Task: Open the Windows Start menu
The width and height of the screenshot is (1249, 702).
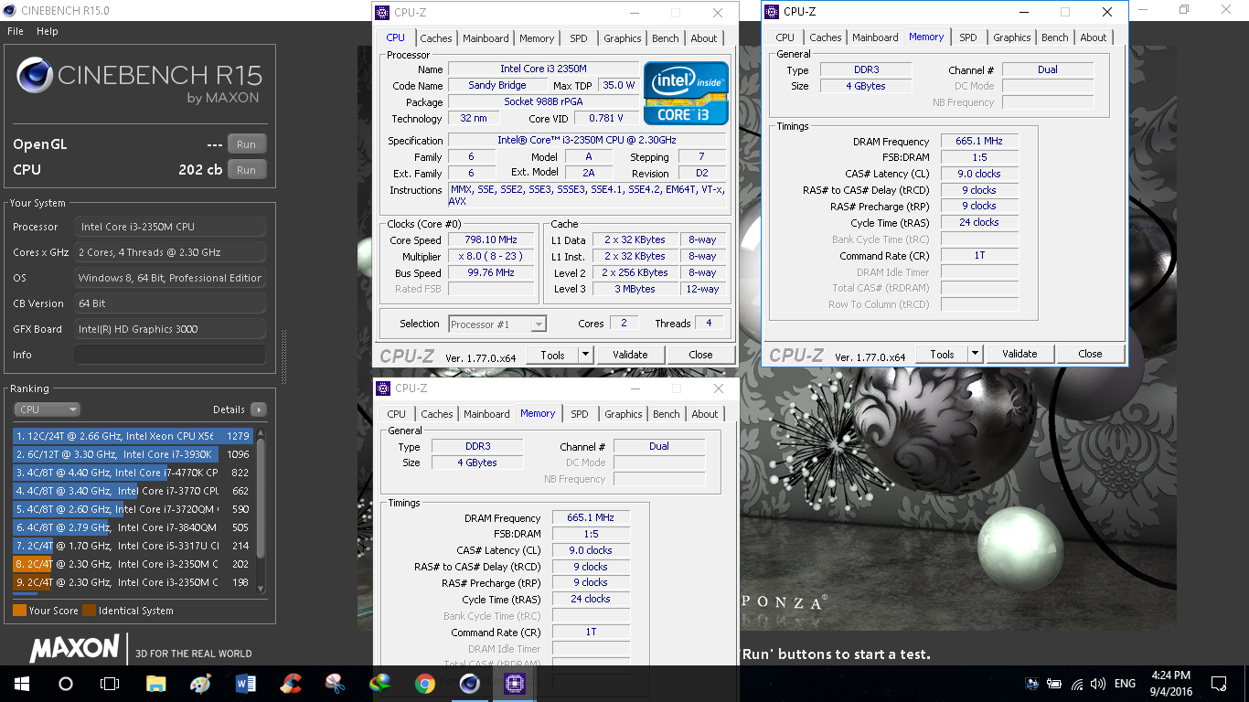Action: click(21, 684)
